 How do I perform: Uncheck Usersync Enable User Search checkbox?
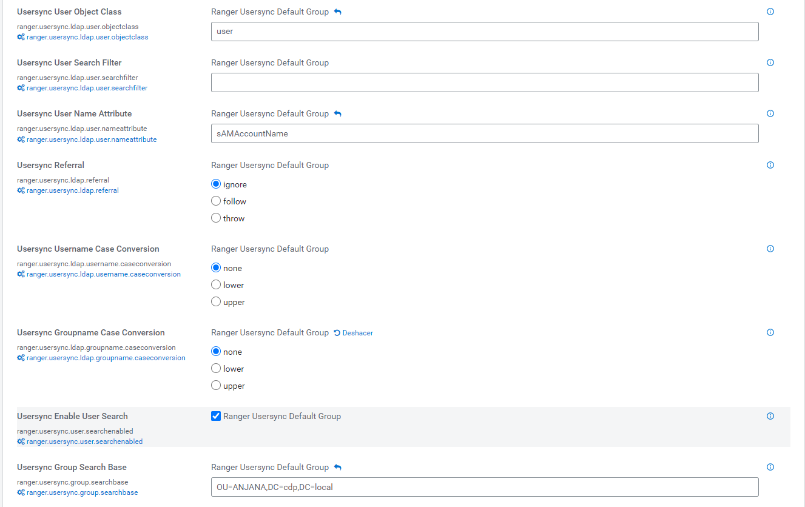click(x=216, y=417)
